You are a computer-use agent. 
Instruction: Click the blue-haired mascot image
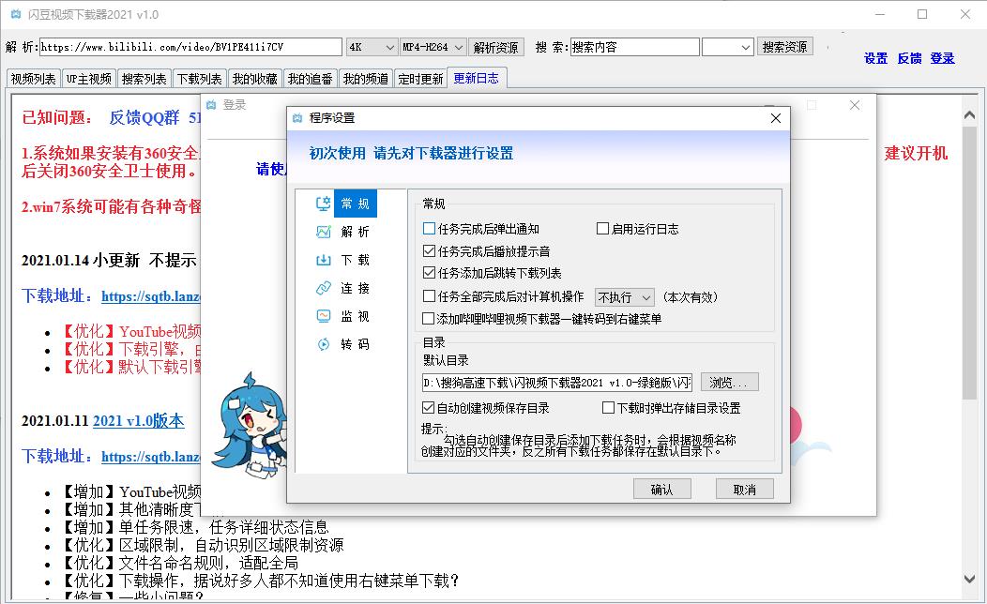pyautogui.click(x=250, y=424)
